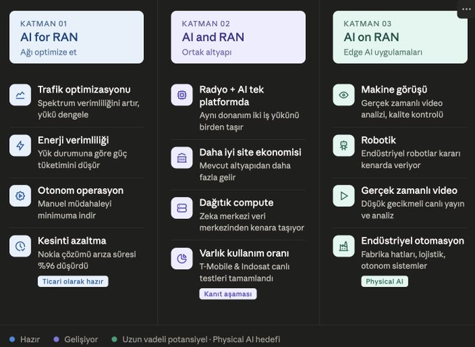
Task: Click the KATMAN 01 label
Action: click(43, 24)
